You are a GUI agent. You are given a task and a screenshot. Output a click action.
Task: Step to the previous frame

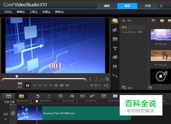click(x=40, y=86)
